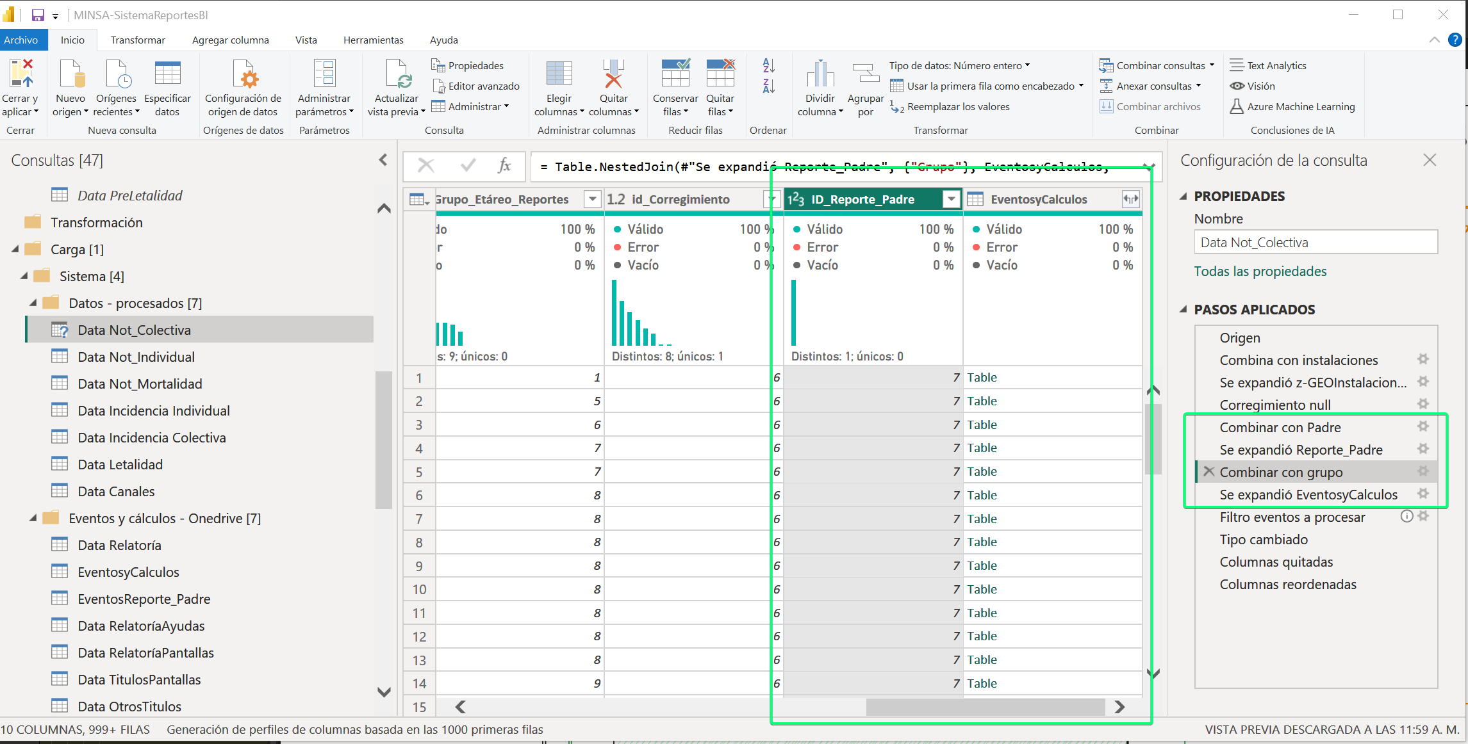Collapse the PROPIEDADES section

pos(1183,196)
